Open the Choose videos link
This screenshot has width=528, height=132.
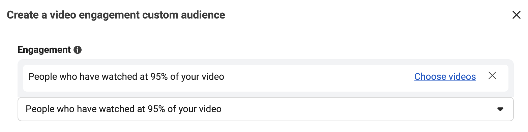[x=445, y=77]
